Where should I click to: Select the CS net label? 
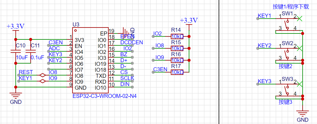tap(124, 72)
